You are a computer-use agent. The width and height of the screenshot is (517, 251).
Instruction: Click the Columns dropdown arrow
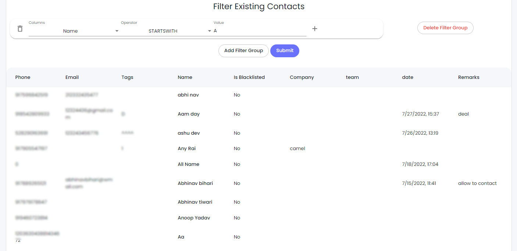[117, 31]
